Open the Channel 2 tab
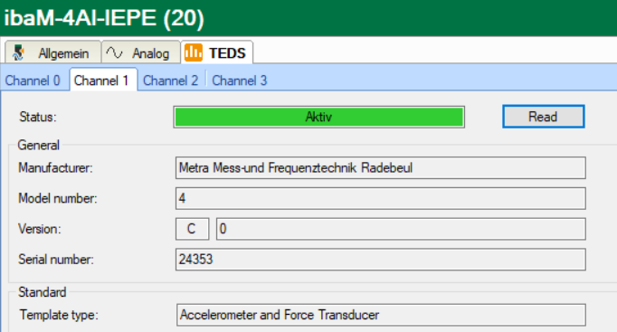Screen dimensions: 617x332 170,81
